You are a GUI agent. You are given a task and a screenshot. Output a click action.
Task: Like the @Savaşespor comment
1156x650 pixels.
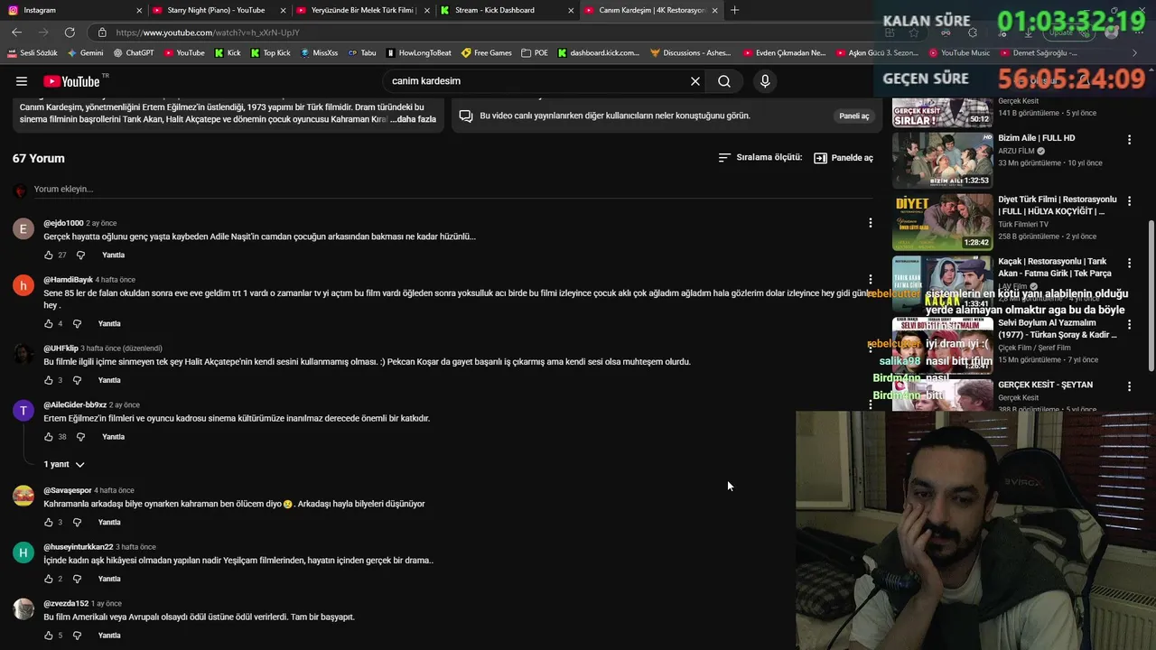coord(49,522)
